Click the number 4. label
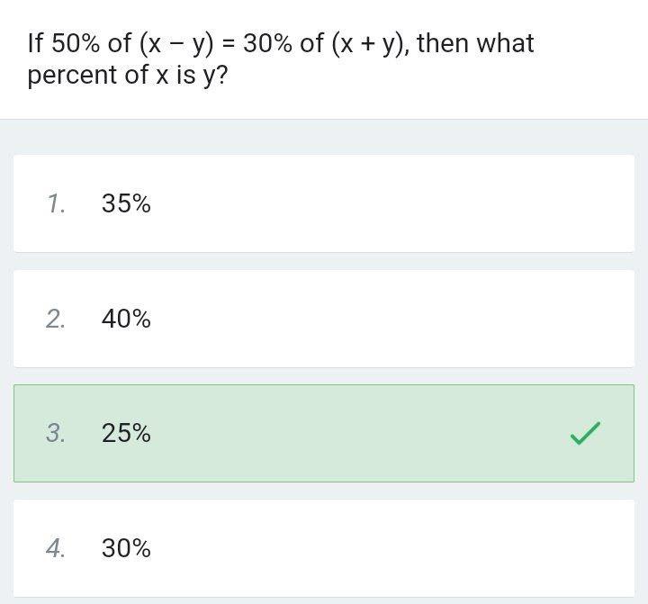The height and width of the screenshot is (604, 648). pos(56,547)
